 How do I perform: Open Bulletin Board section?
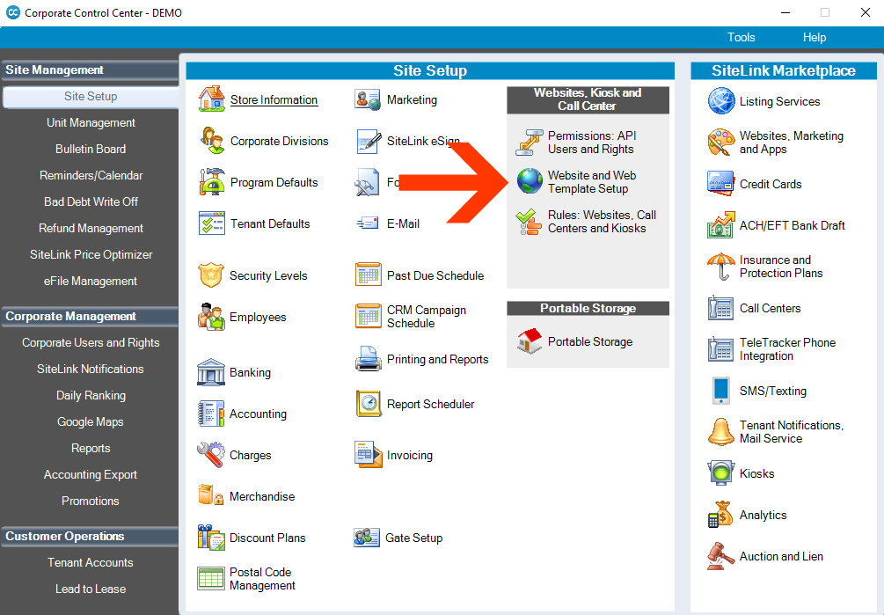click(x=91, y=149)
